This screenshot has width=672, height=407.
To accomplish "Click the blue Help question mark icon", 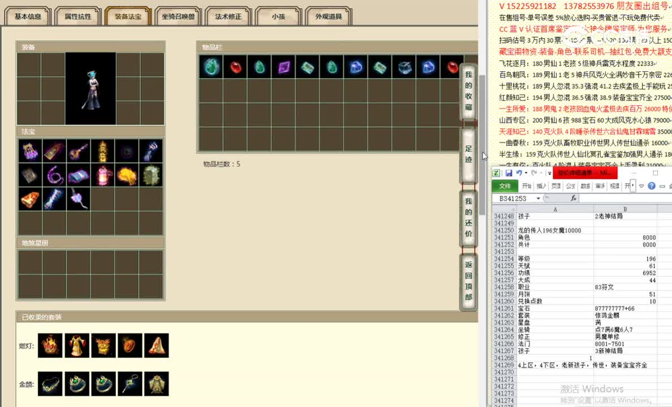I will (x=651, y=186).
